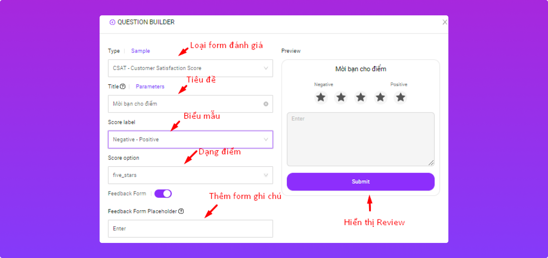This screenshot has width=548, height=258.
Task: Open the Parameters link next to Title
Action: pos(150,86)
